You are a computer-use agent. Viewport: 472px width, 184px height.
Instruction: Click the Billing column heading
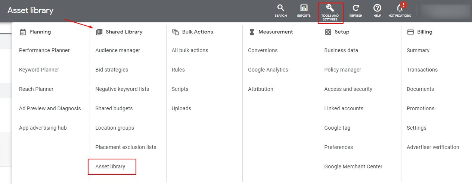click(425, 32)
